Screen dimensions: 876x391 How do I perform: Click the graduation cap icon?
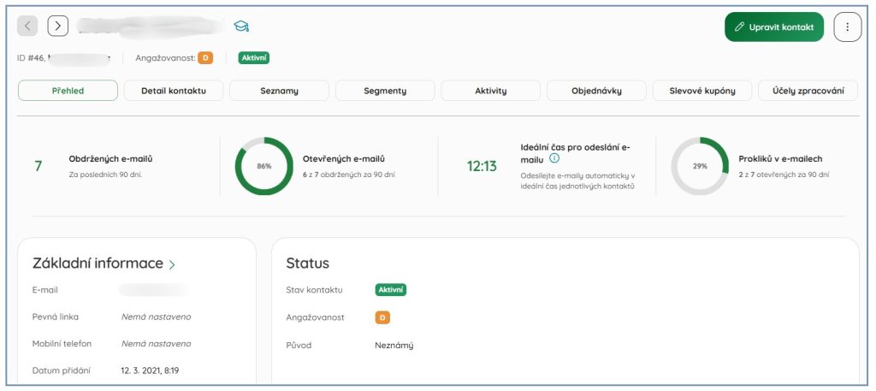click(x=241, y=27)
